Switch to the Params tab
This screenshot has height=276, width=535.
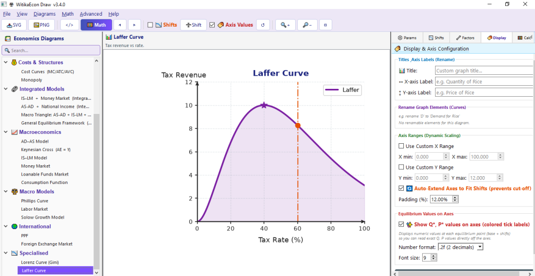tap(407, 38)
